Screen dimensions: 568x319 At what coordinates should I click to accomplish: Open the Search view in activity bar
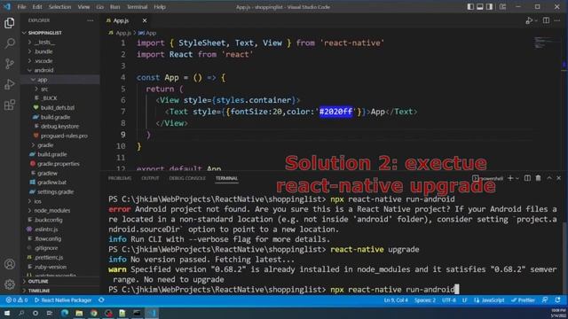click(x=10, y=43)
